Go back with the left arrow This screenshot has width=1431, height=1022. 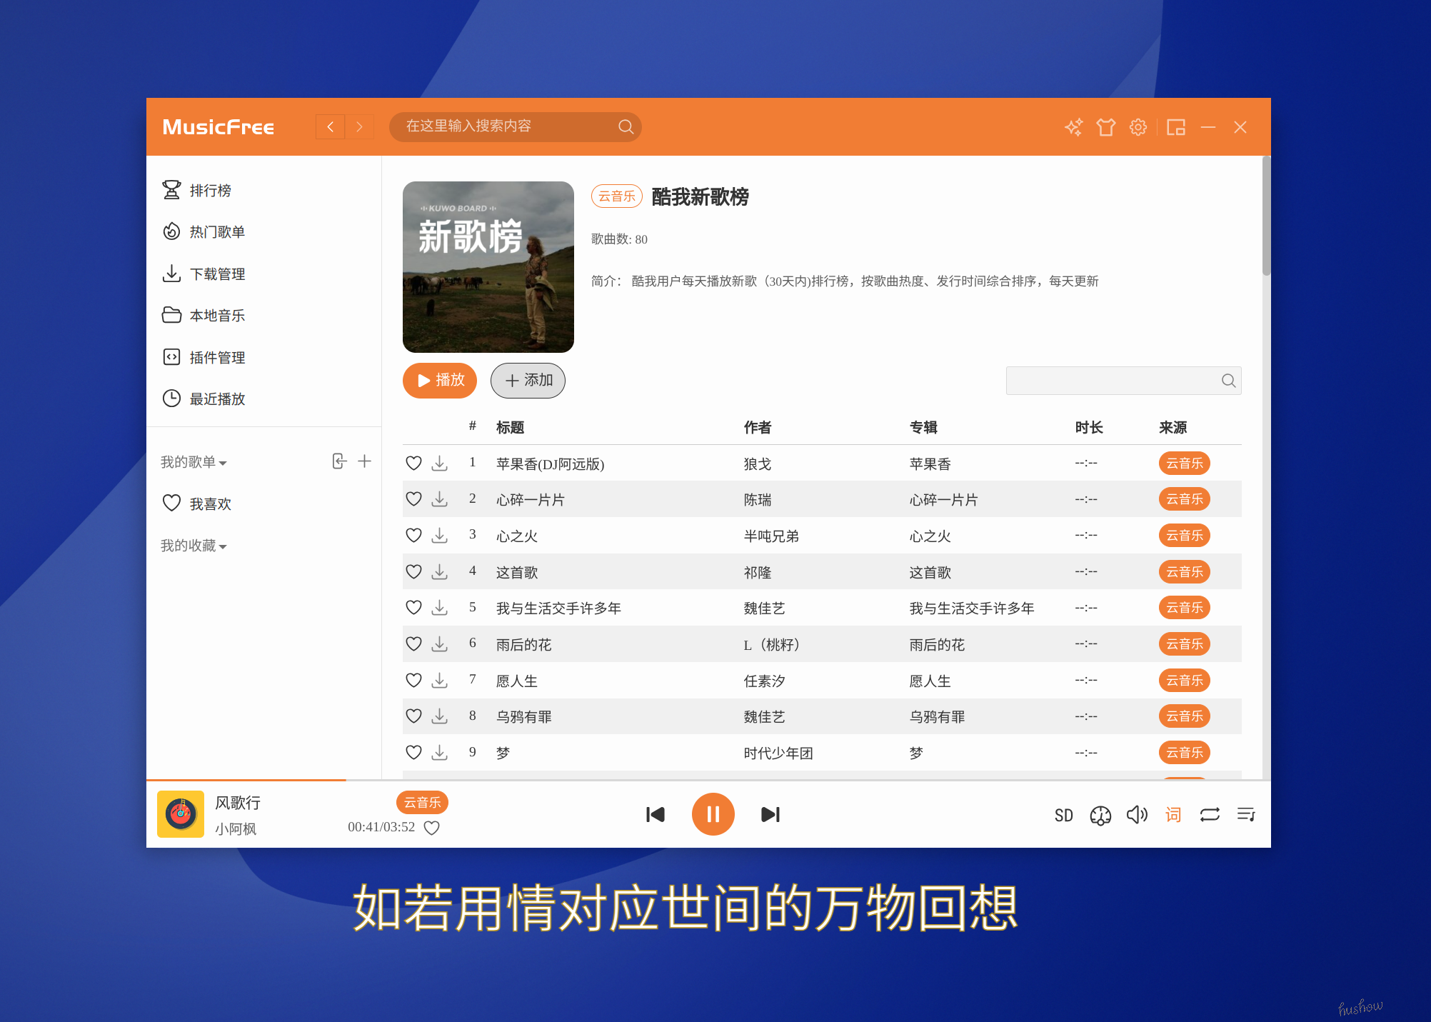[330, 126]
